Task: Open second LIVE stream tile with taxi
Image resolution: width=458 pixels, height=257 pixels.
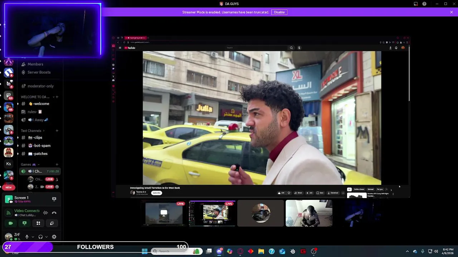Action: point(212,213)
